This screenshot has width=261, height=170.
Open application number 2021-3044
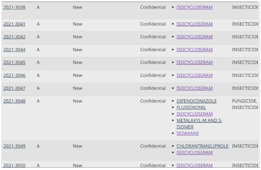coord(14,50)
